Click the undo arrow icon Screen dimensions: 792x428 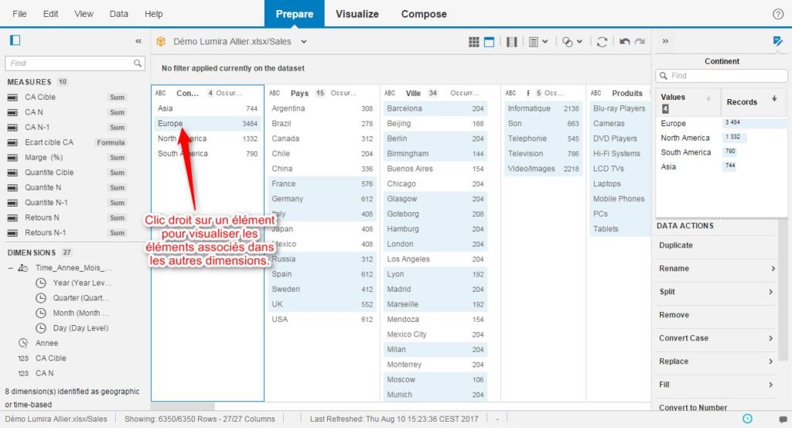point(624,42)
